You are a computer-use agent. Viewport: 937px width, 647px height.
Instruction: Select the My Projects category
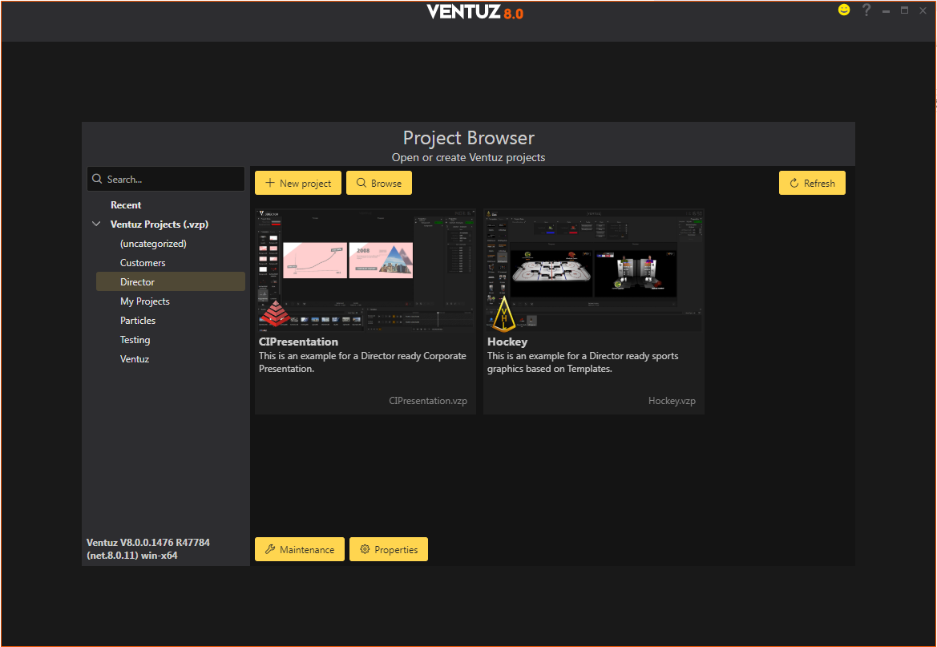coord(145,301)
